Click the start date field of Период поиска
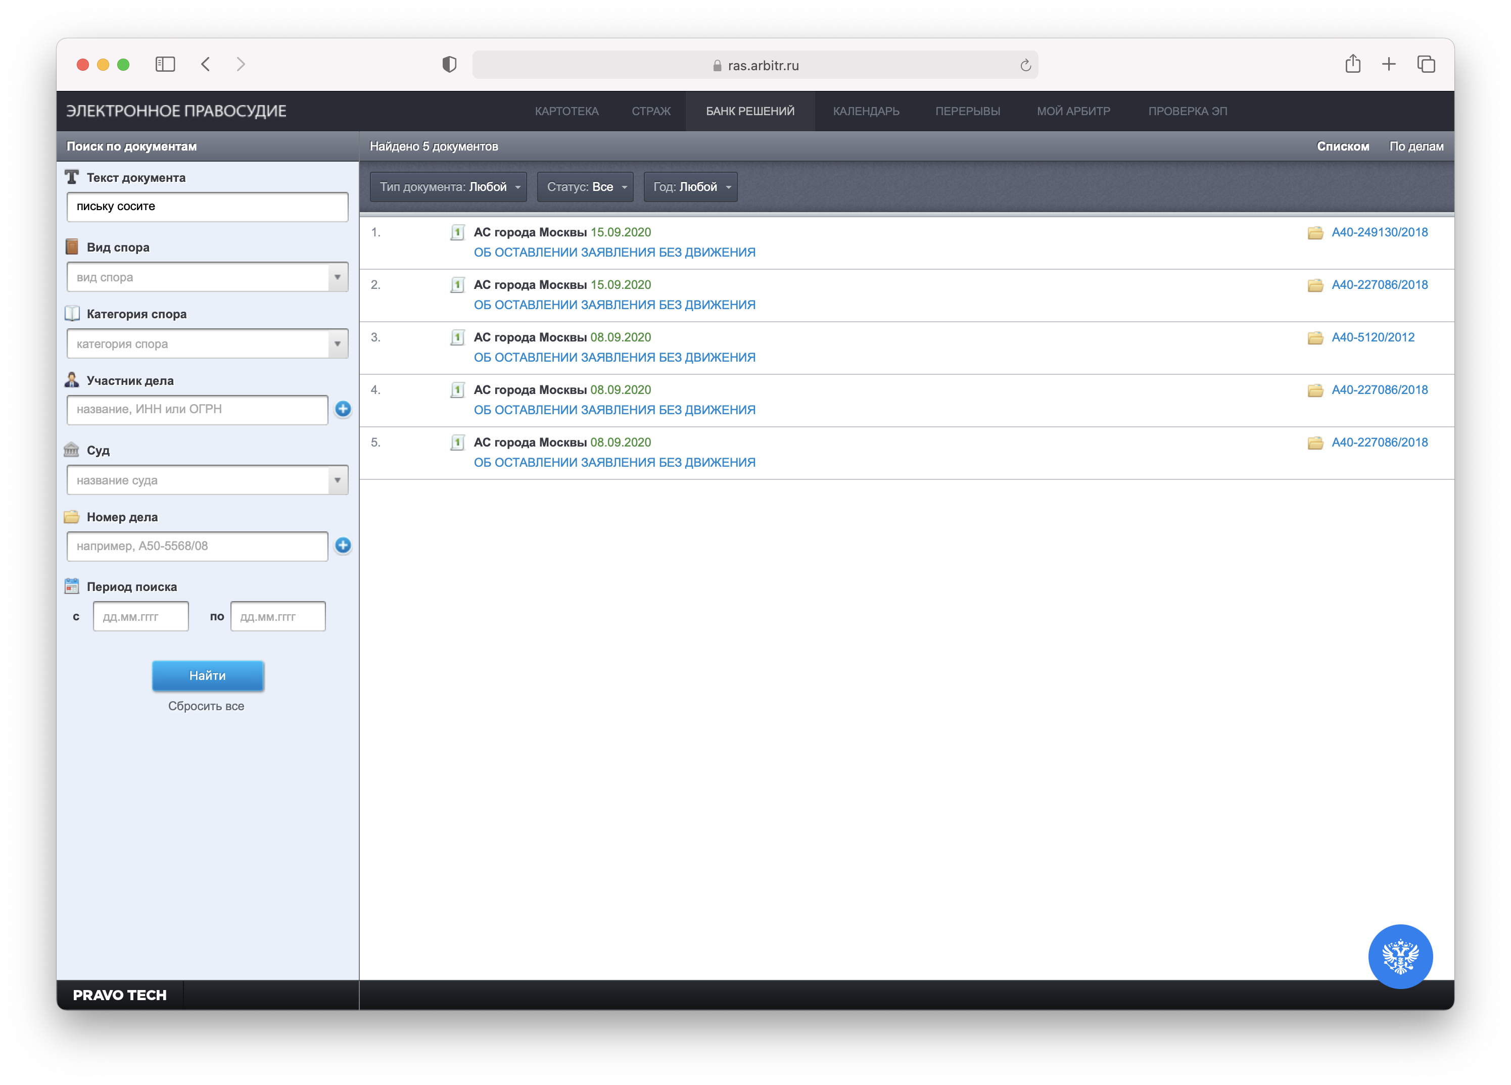The image size is (1511, 1085). click(140, 617)
